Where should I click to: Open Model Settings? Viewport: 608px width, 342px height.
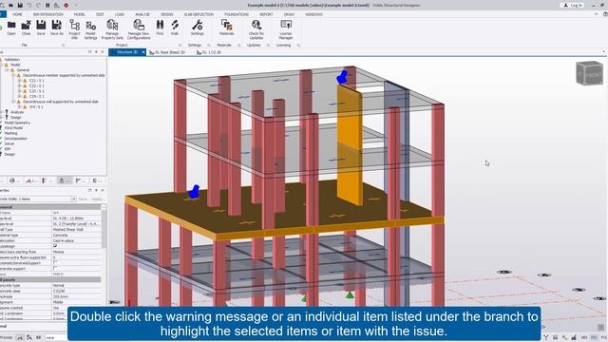click(x=91, y=29)
